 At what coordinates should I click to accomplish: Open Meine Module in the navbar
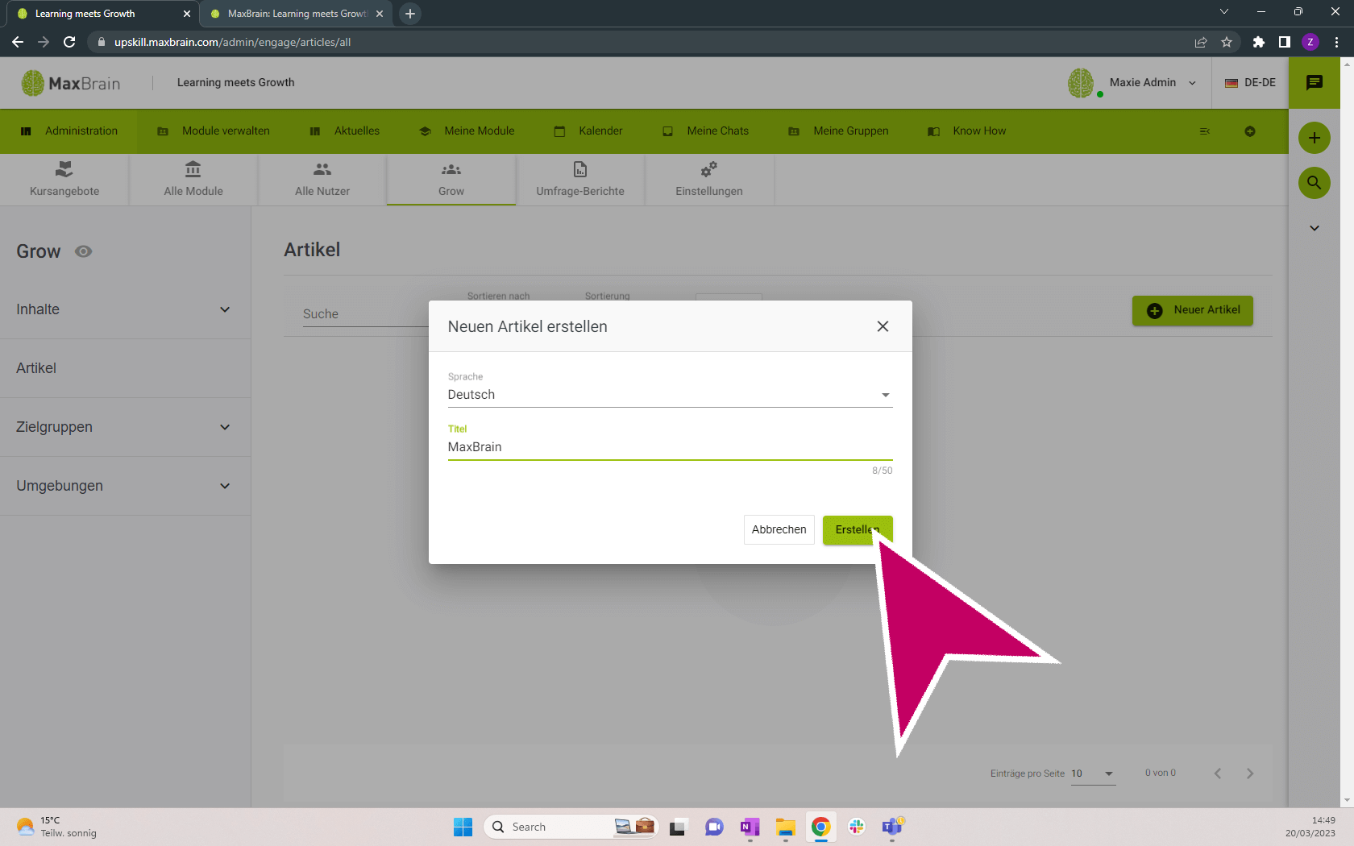tap(467, 131)
